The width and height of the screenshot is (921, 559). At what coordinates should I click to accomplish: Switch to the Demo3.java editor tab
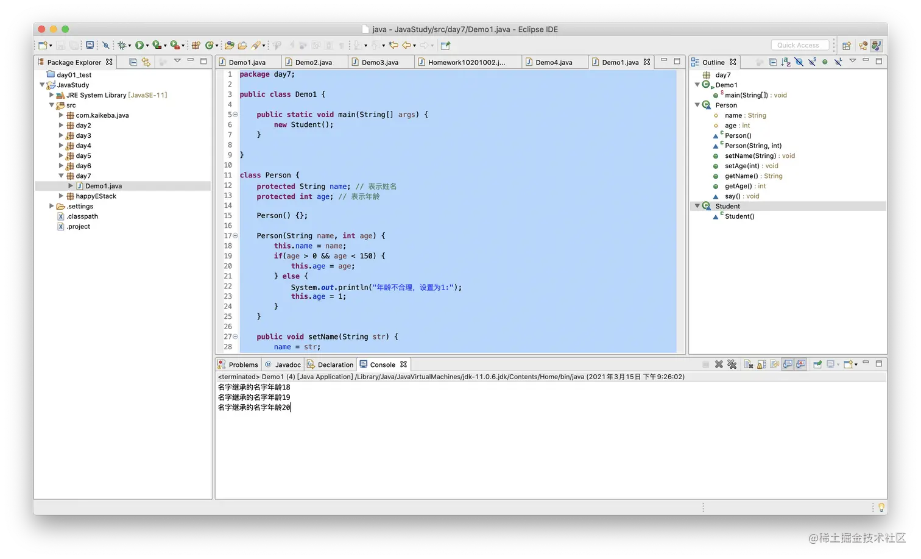pyautogui.click(x=380, y=62)
